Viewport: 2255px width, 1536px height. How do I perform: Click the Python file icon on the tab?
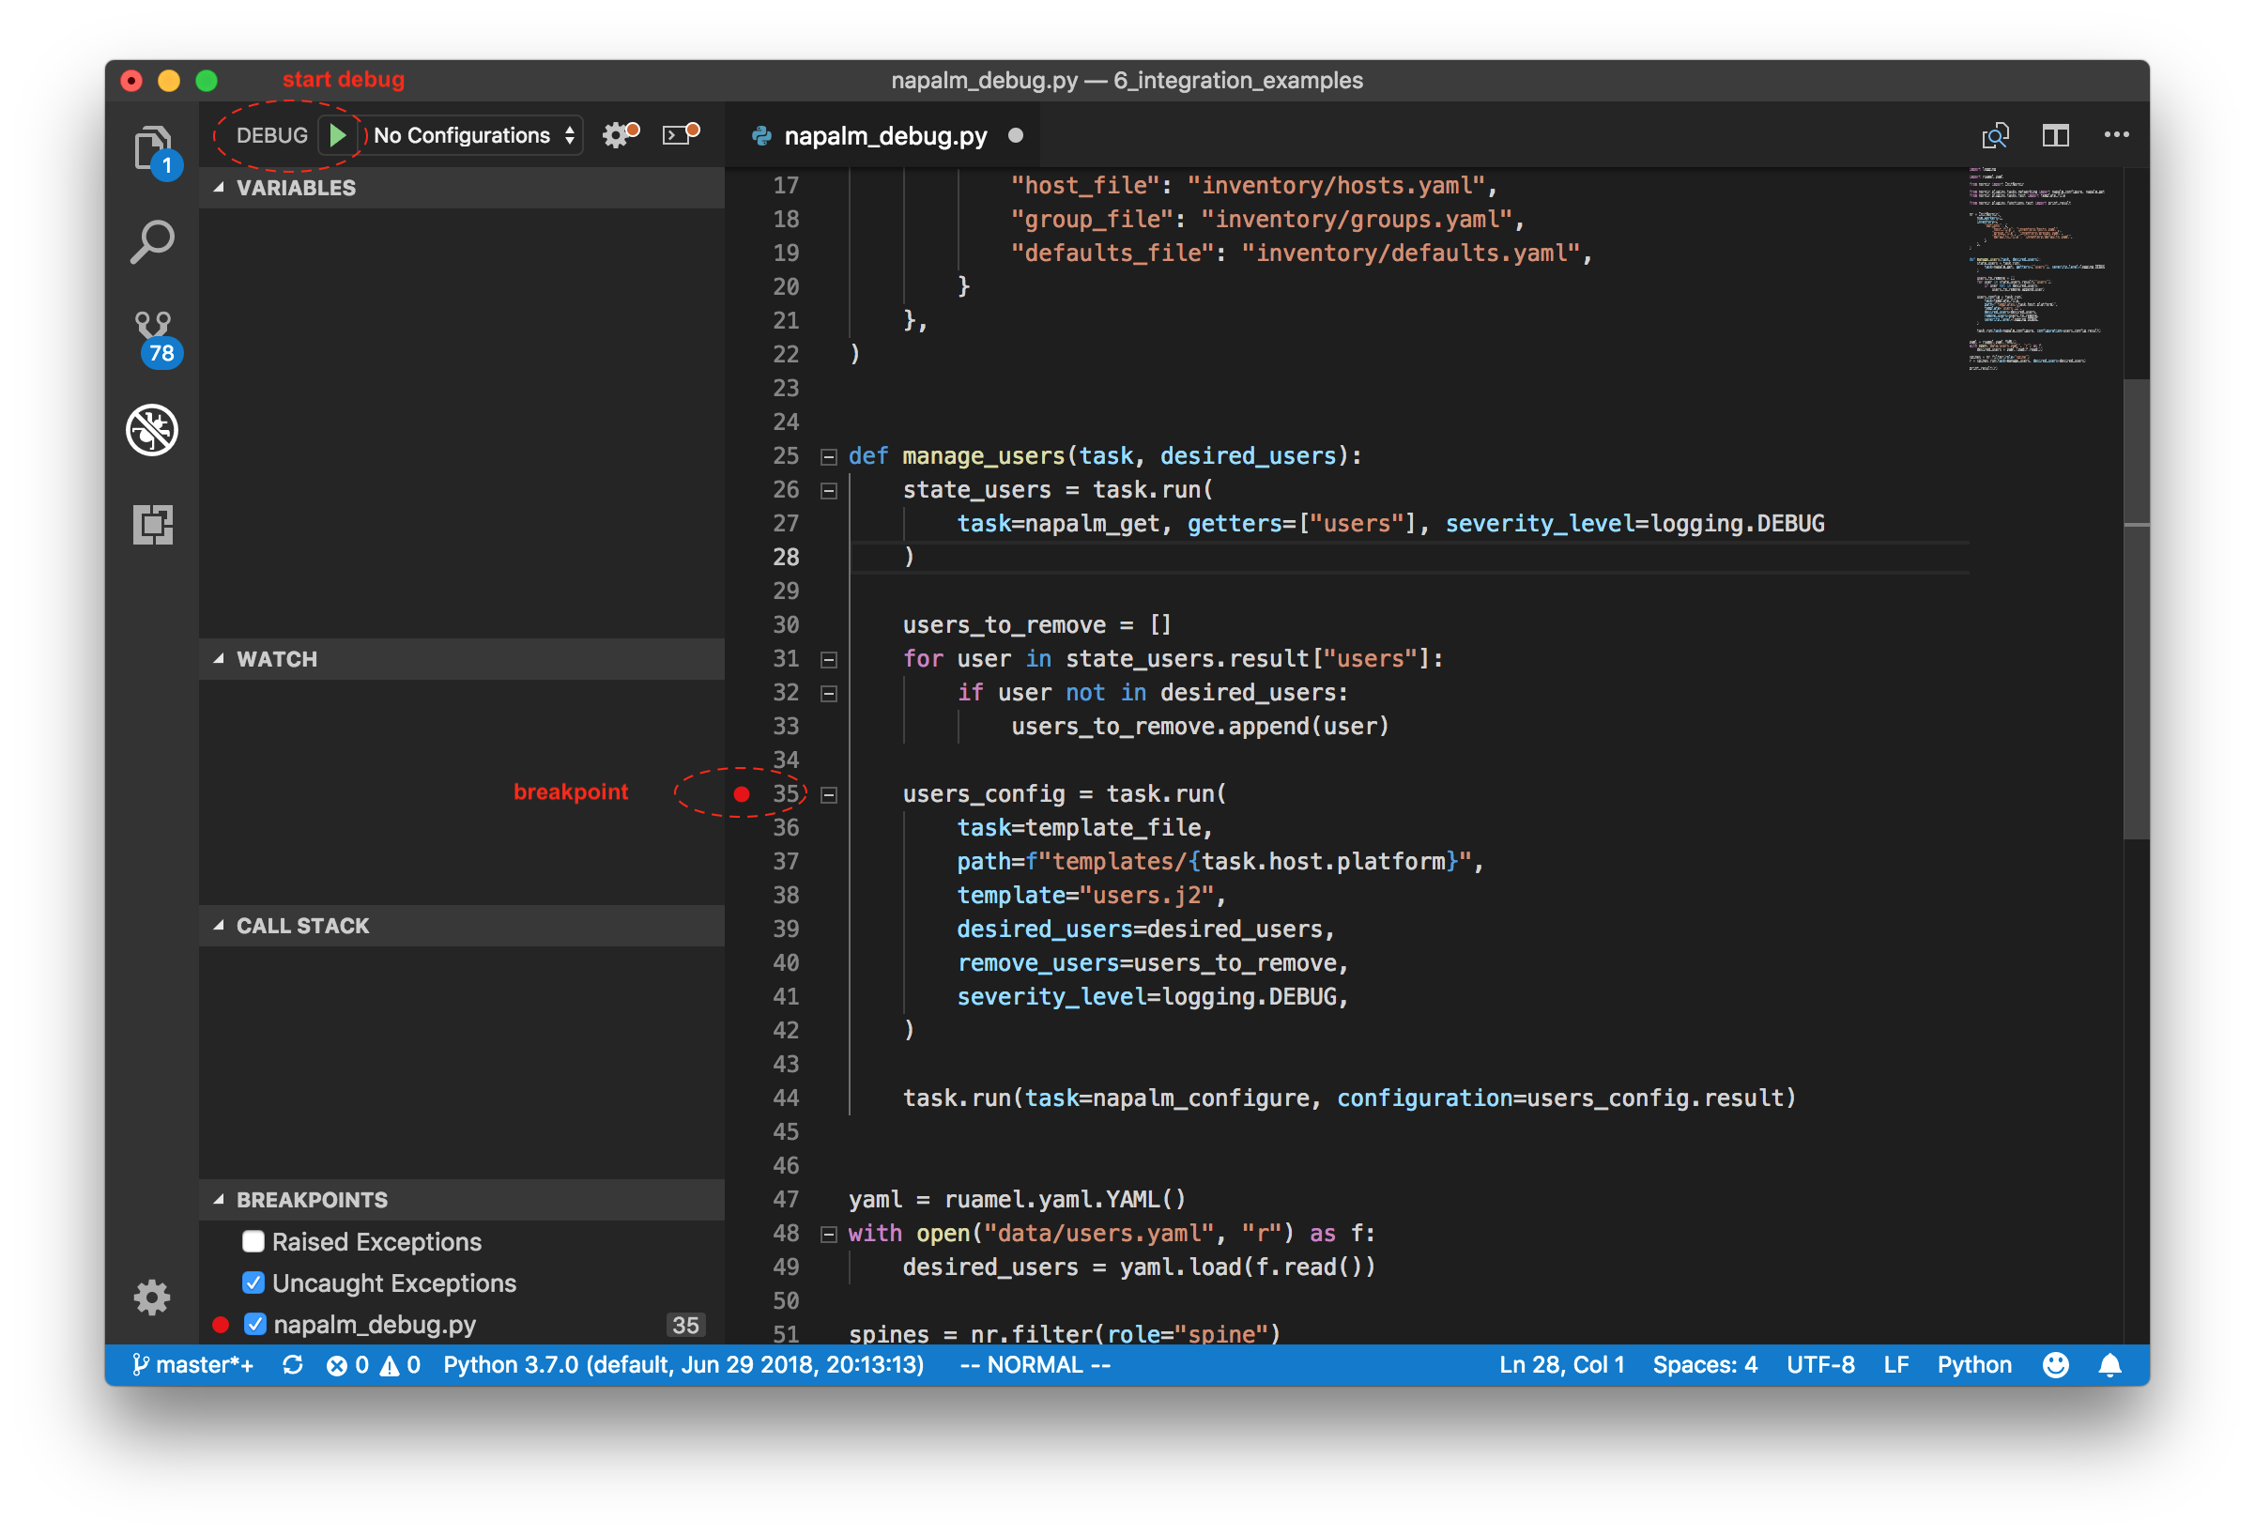pyautogui.click(x=762, y=136)
